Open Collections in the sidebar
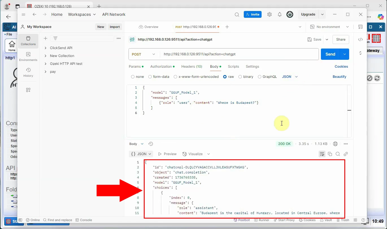 pyautogui.click(x=28, y=41)
